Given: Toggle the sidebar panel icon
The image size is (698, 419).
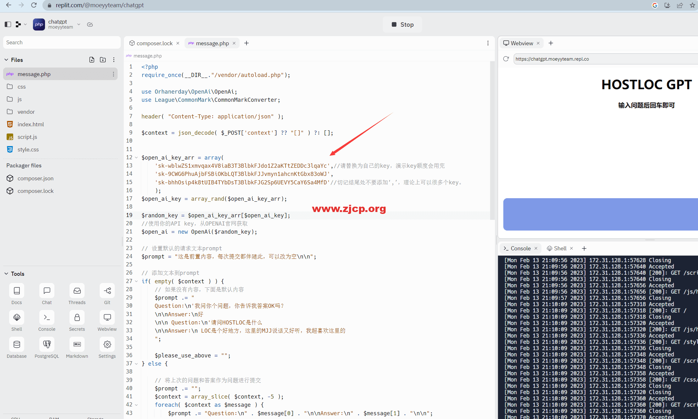Looking at the screenshot, I should point(8,24).
